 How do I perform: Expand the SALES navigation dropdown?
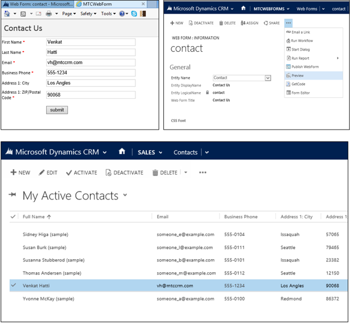point(160,152)
